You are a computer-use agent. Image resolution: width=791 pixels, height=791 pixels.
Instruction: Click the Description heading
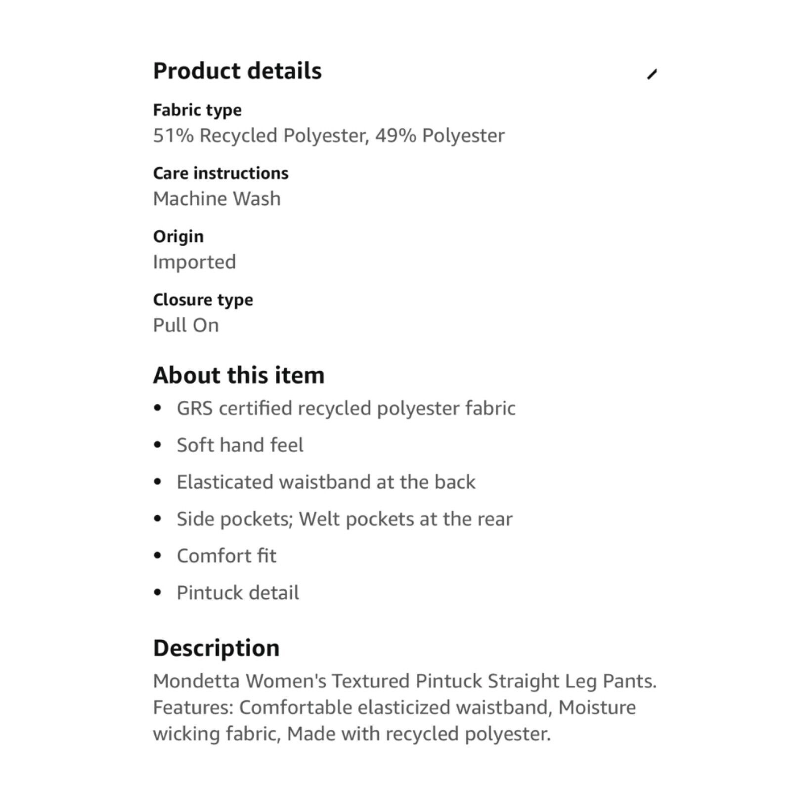tap(217, 648)
